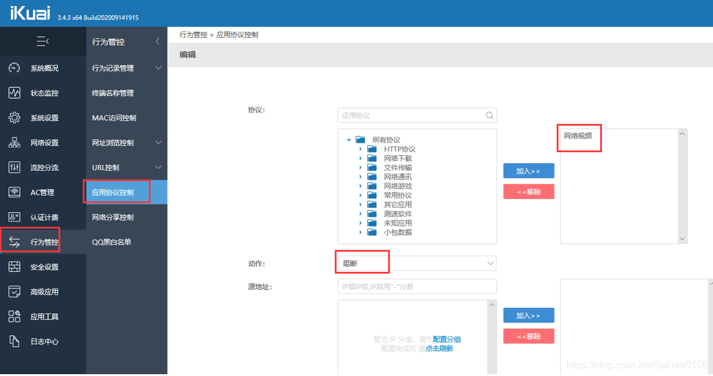Image resolution: width=713 pixels, height=376 pixels.
Task: Open 安全设置 menu item
Action: (43, 267)
